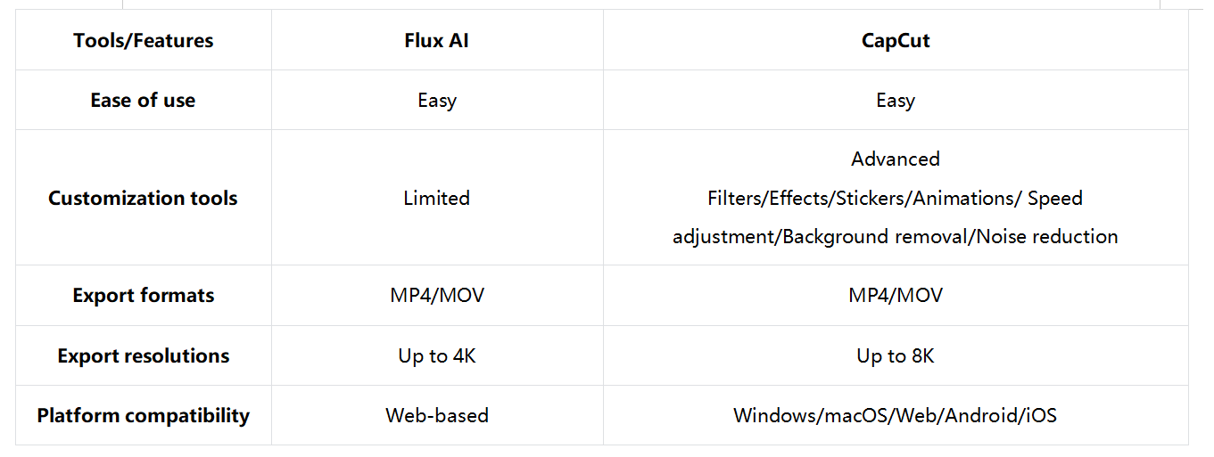Click the "Web-based" cell
This screenshot has width=1214, height=457.
pos(436,415)
